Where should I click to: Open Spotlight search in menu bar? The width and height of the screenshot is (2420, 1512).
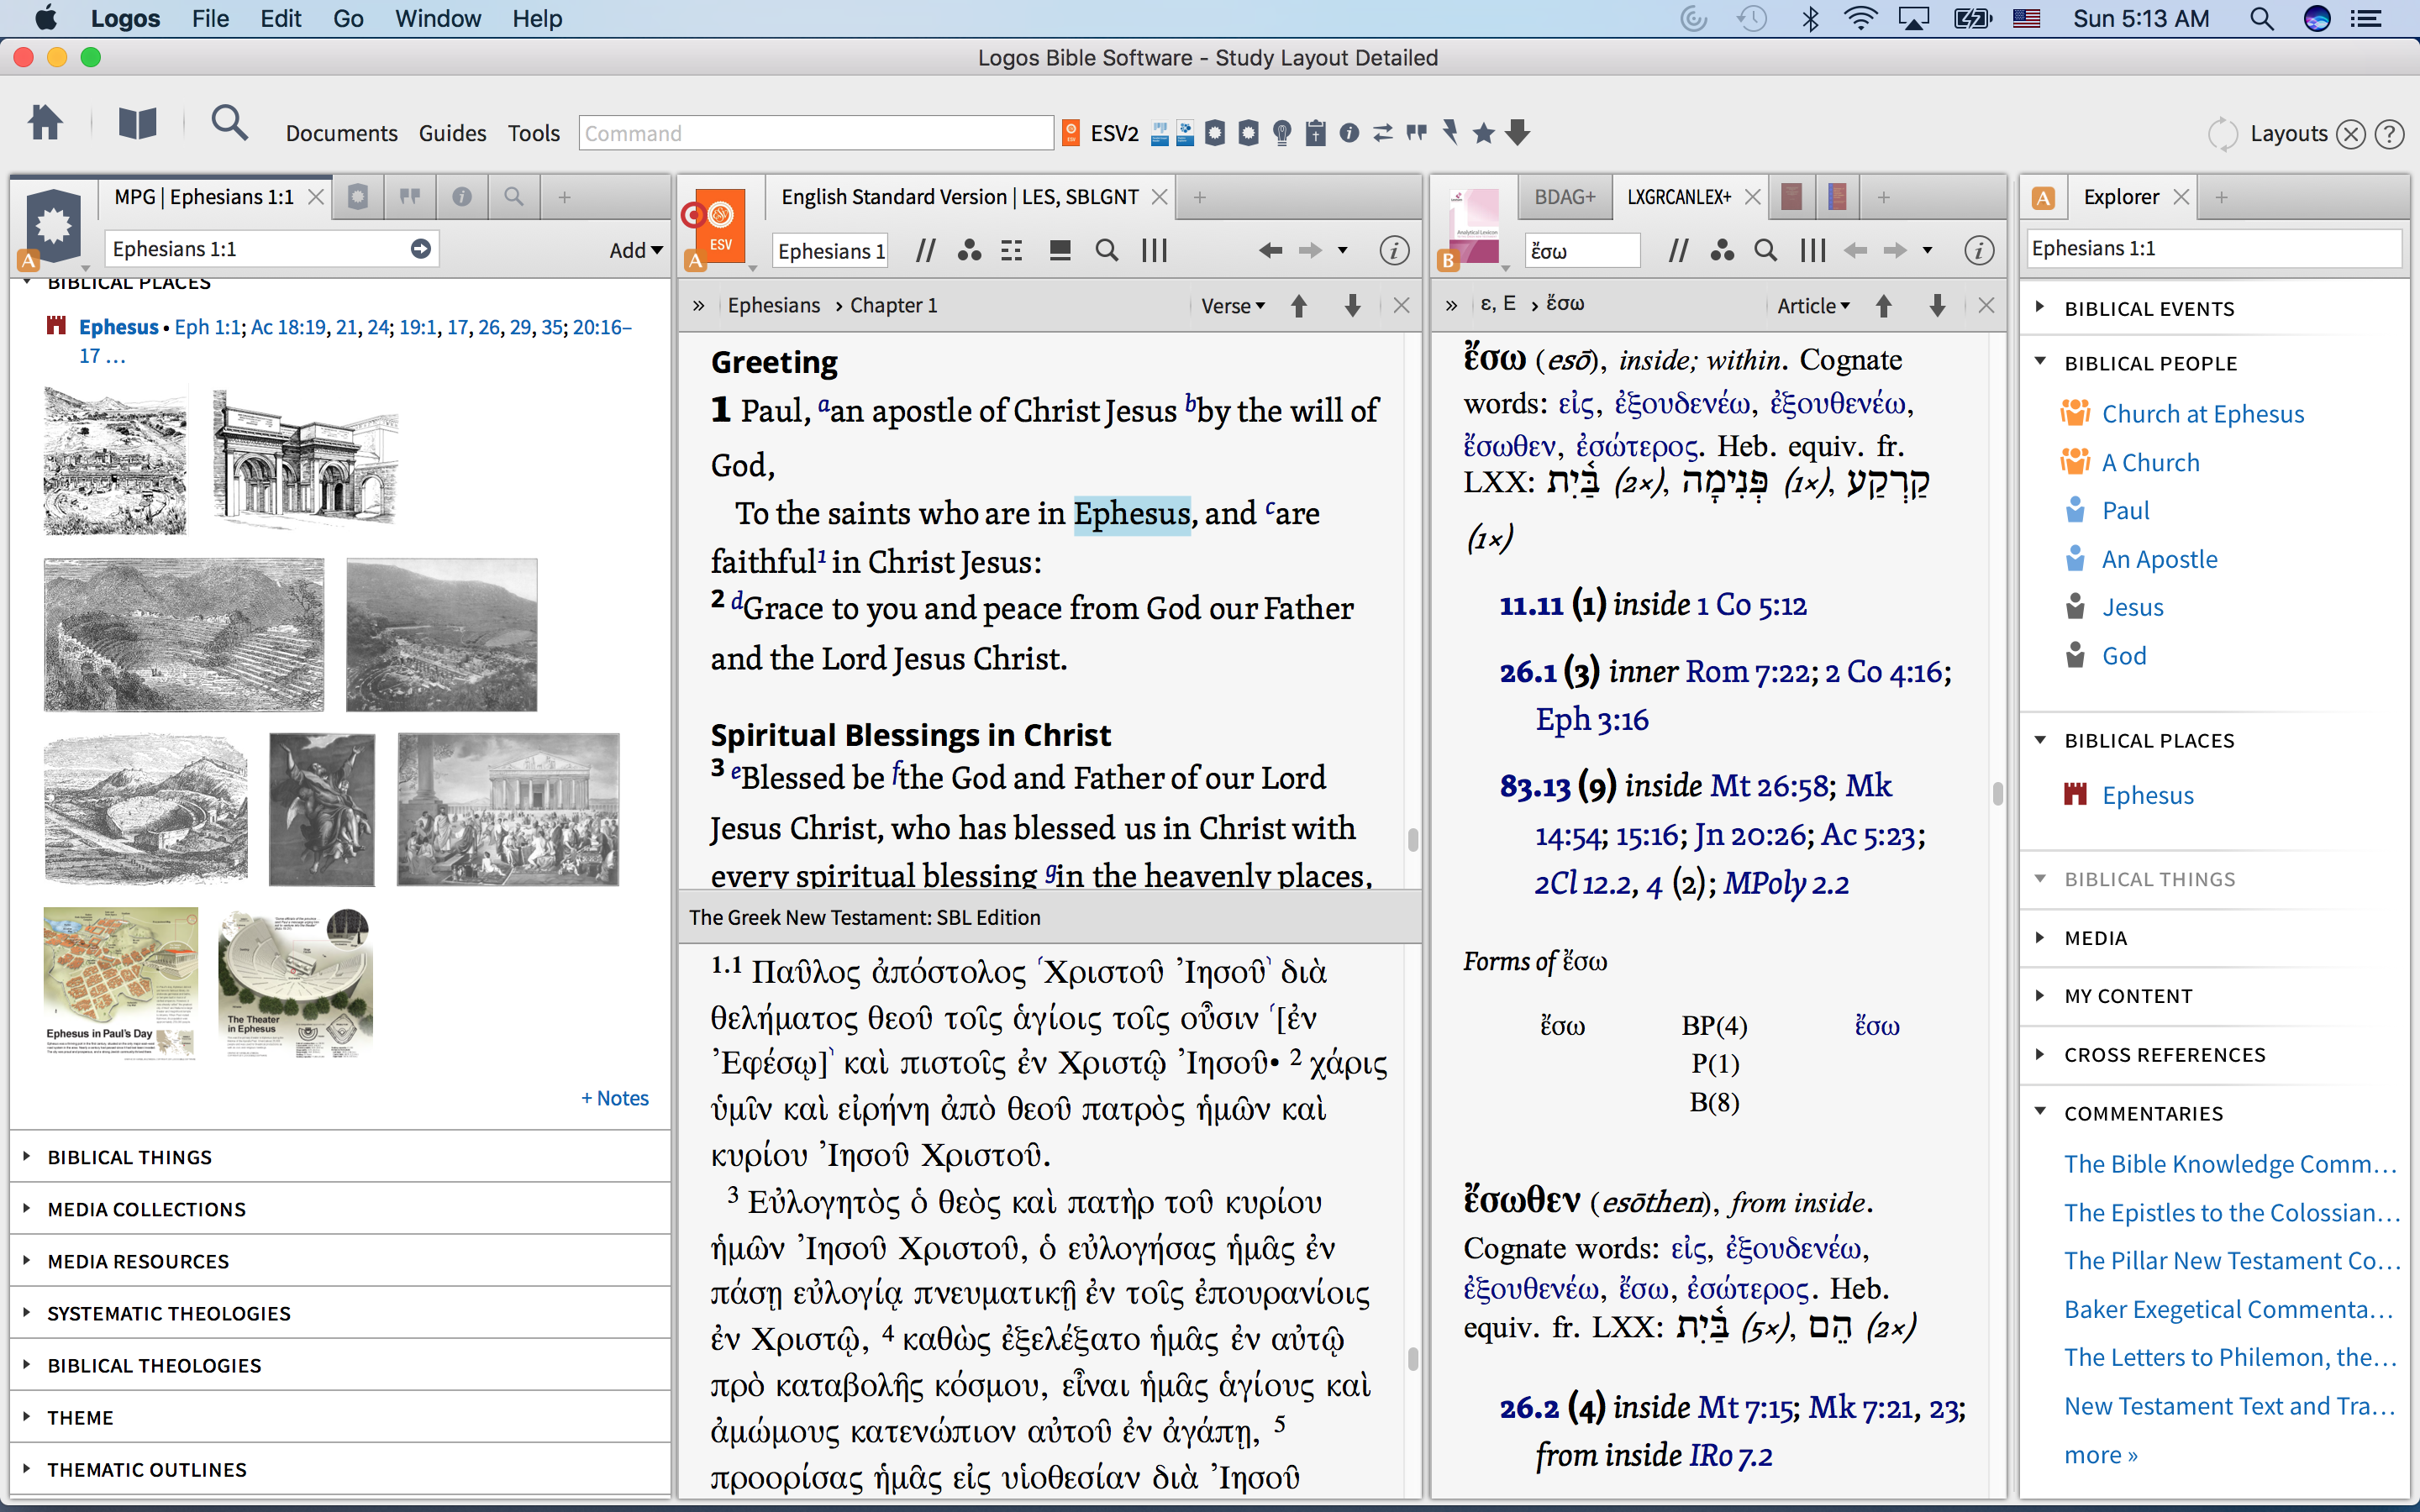[x=2261, y=18]
